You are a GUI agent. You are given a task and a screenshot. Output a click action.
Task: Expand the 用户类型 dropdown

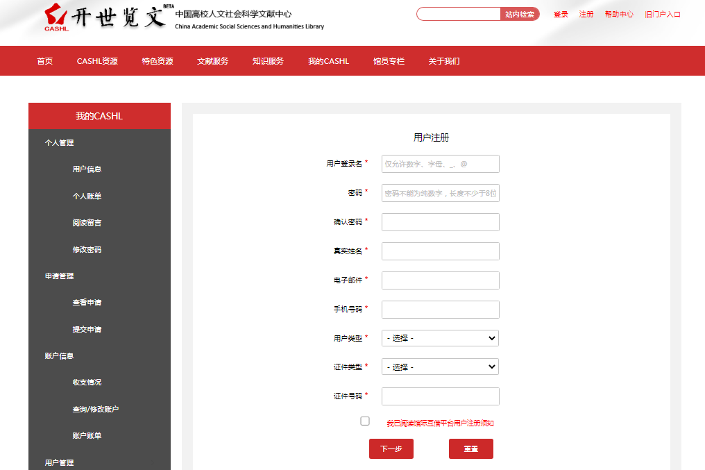(440, 338)
